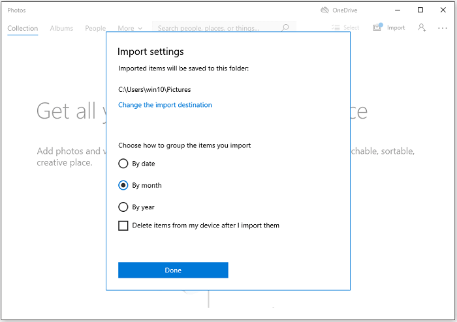Select the By month grouping option
Screen dimensions: 457x322
pyautogui.click(x=123, y=185)
